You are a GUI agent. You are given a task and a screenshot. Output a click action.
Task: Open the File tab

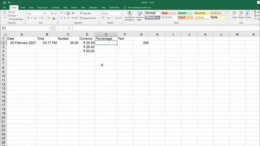(4, 7)
